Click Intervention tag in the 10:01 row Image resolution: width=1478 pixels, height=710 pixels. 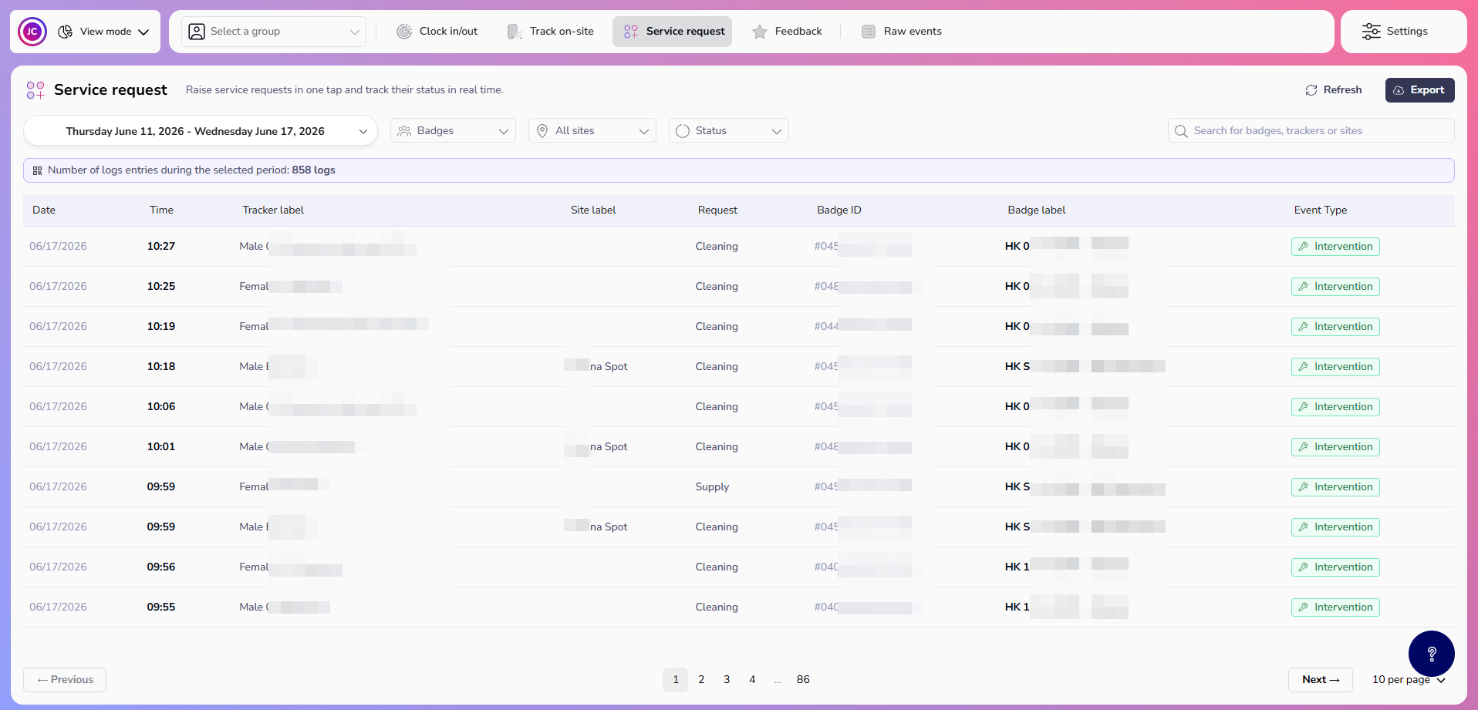click(x=1335, y=447)
